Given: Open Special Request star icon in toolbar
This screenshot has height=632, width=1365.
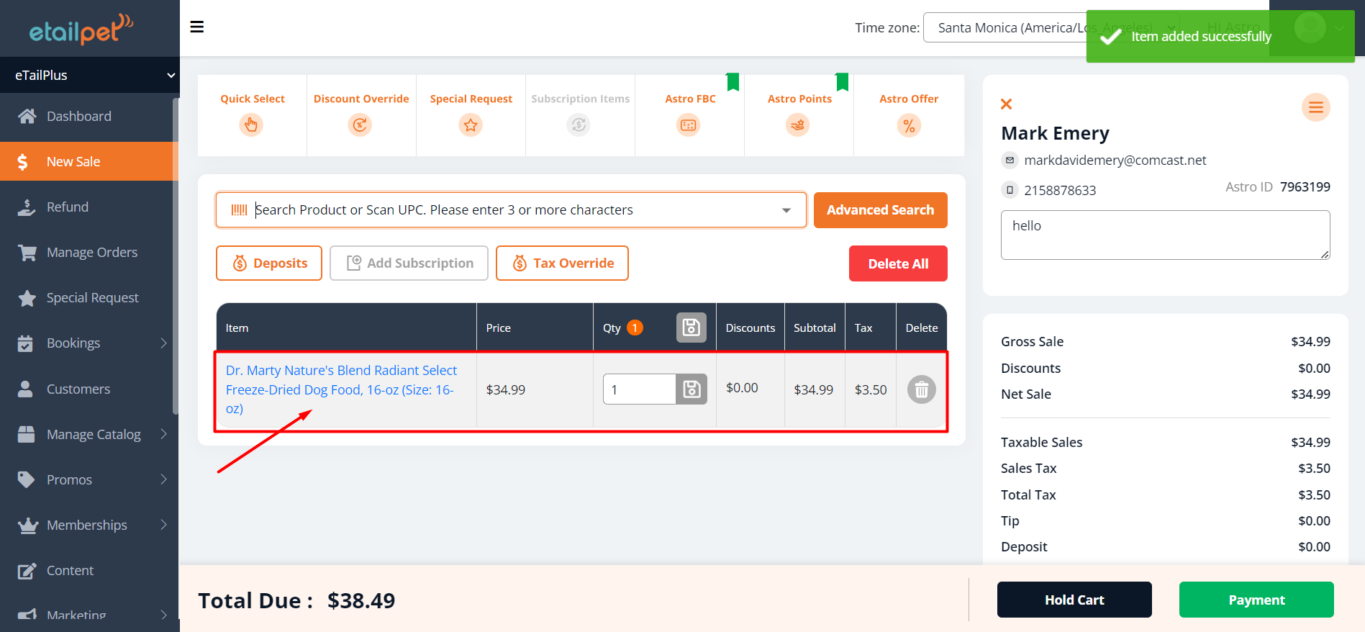Looking at the screenshot, I should pos(471,125).
